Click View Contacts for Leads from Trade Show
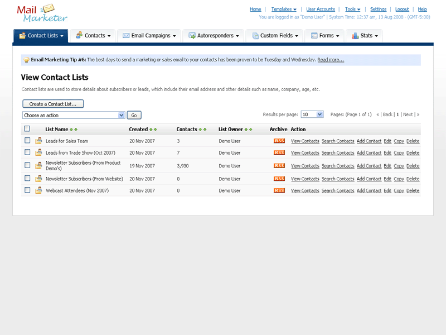The width and height of the screenshot is (446, 335). pos(305,152)
